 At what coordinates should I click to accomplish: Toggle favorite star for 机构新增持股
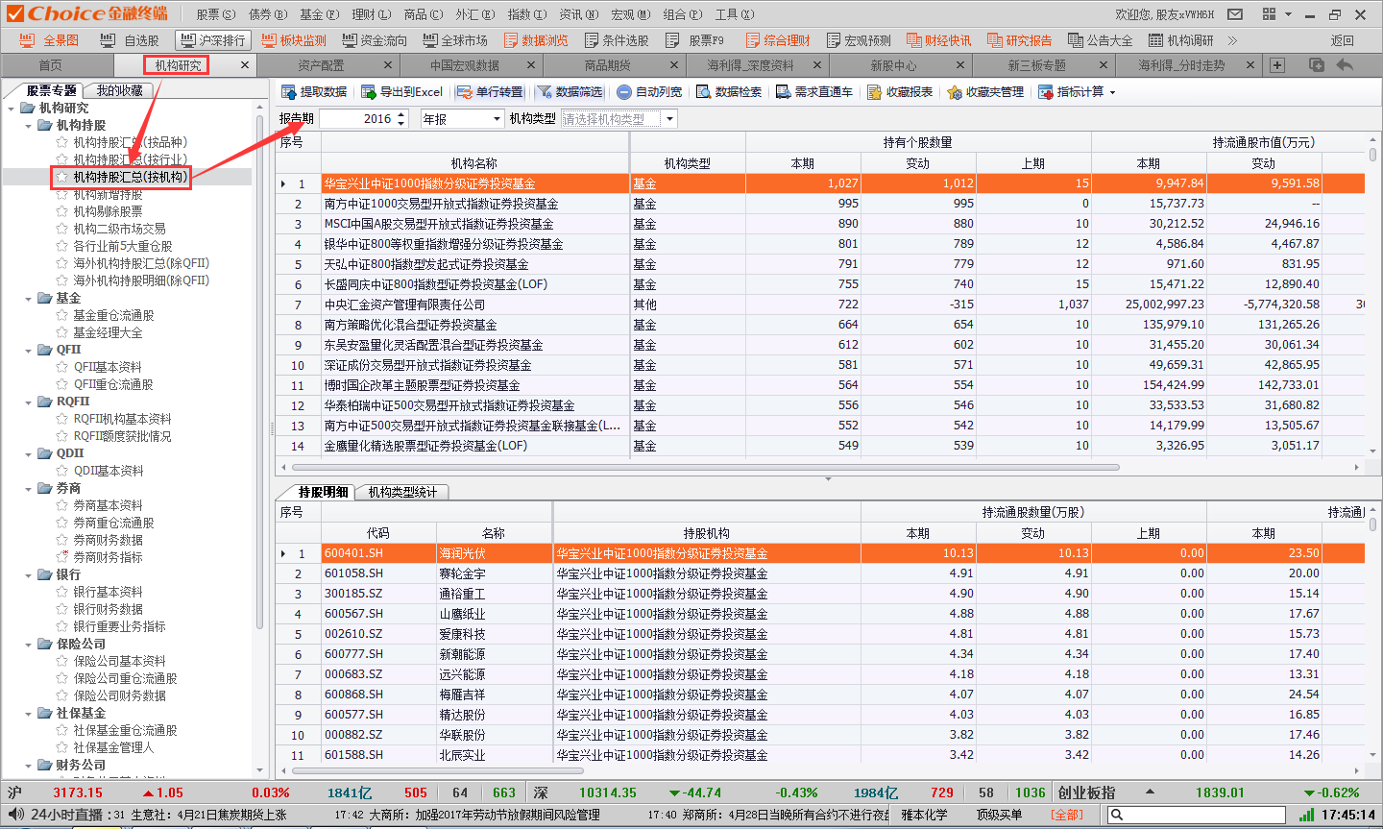pos(62,194)
